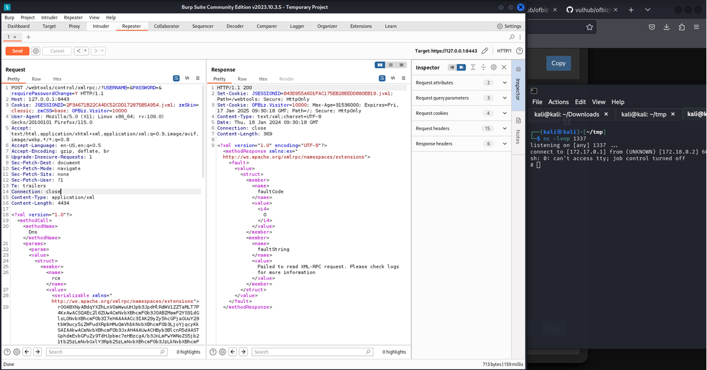
Task: Open Firefox extensions puzzle icon
Action: (682, 27)
